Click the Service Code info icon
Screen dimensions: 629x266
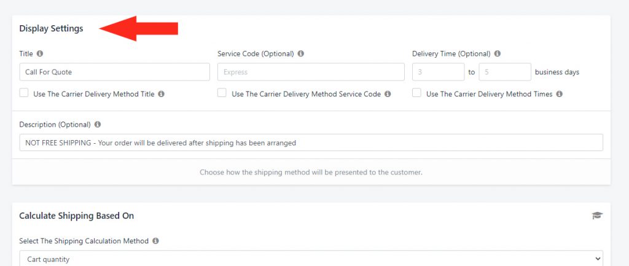(x=301, y=53)
